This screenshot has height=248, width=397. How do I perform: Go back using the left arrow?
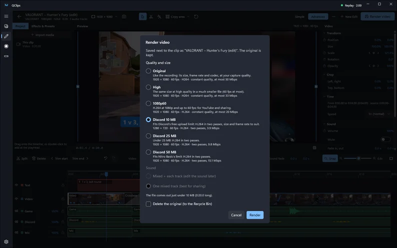pos(19,16)
